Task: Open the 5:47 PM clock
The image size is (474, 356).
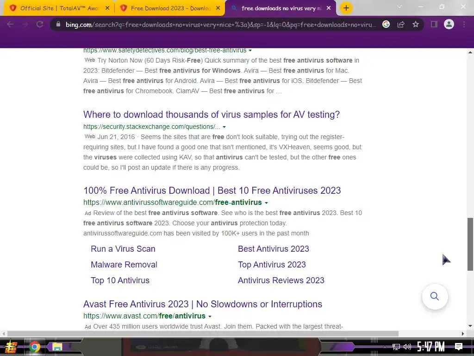Action: point(431,347)
